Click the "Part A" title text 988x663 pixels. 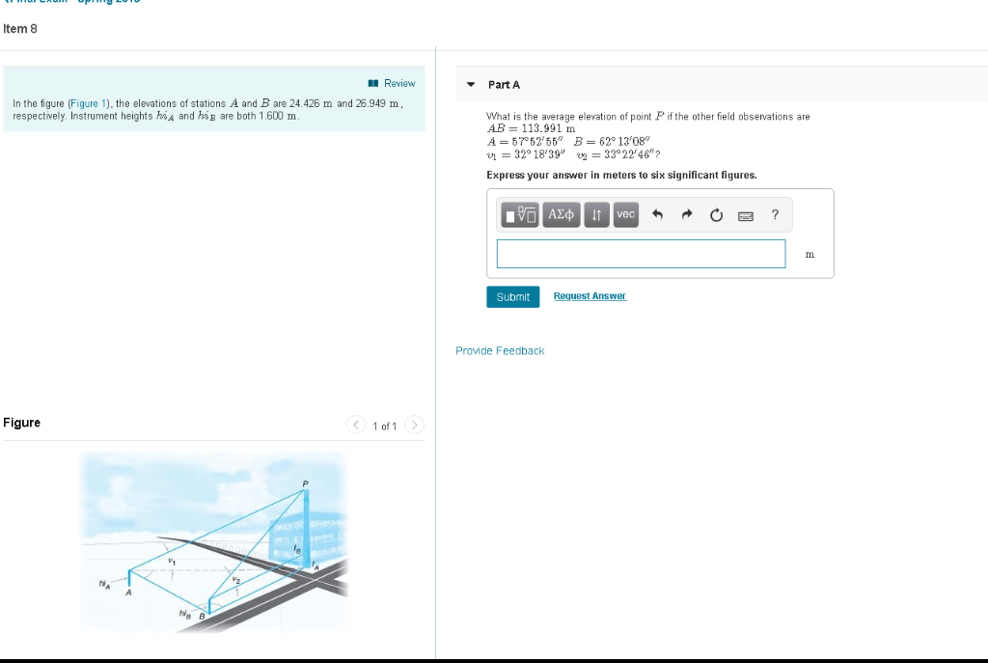point(504,85)
